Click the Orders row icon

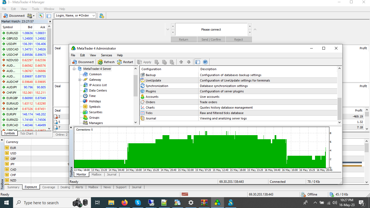point(143,102)
